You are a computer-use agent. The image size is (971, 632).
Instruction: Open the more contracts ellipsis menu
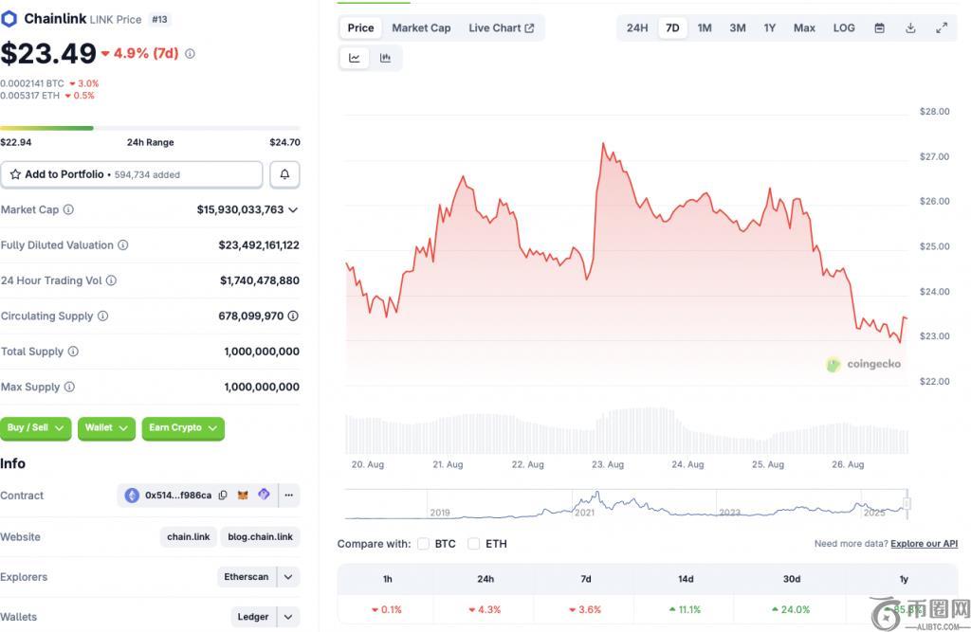click(x=288, y=496)
